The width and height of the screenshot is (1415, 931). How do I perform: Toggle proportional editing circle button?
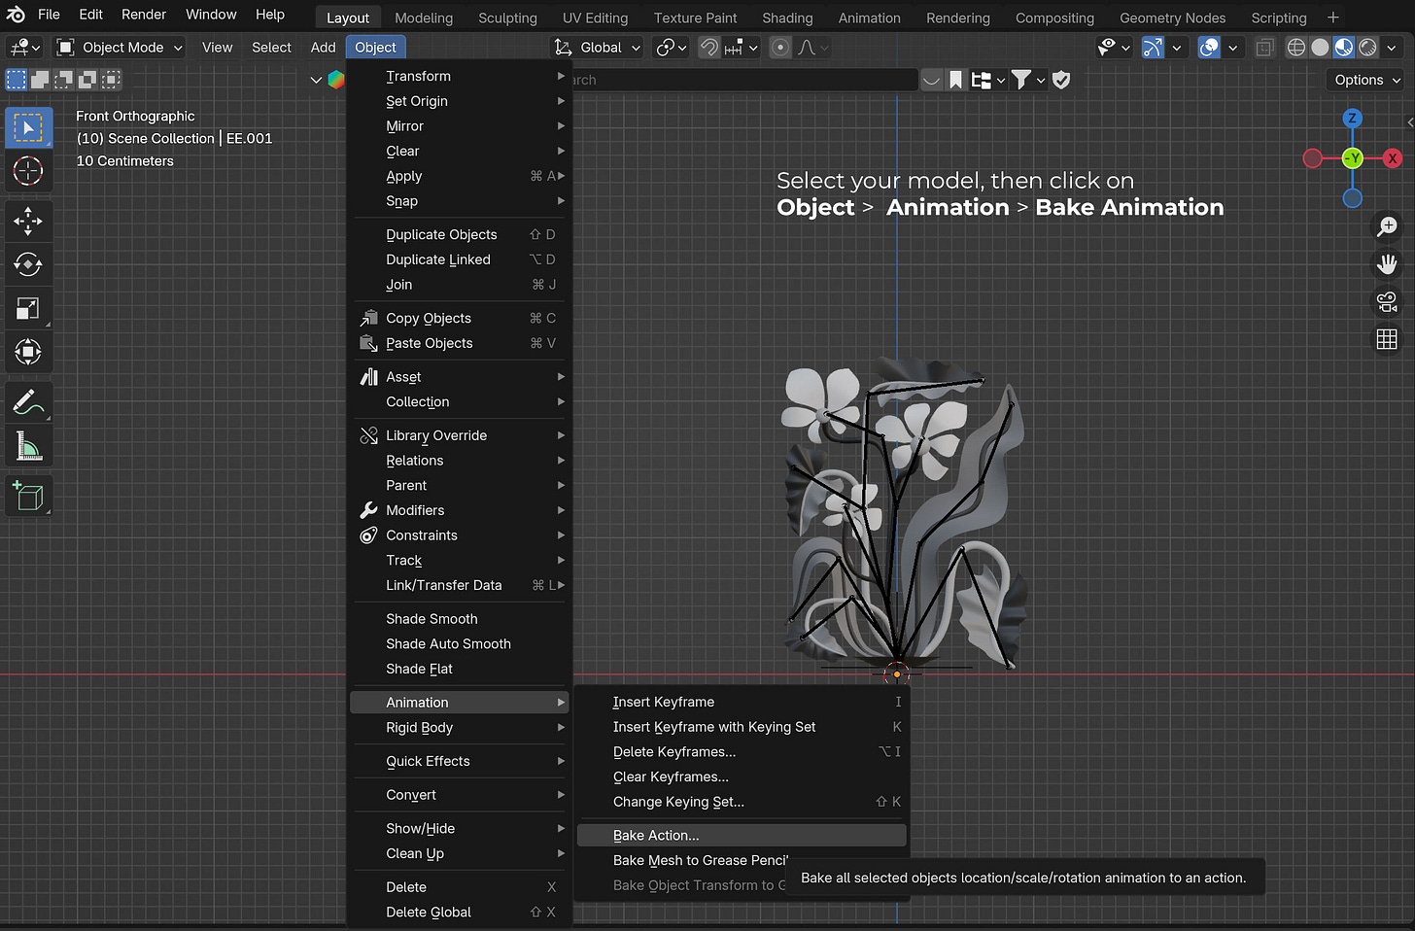coord(780,48)
